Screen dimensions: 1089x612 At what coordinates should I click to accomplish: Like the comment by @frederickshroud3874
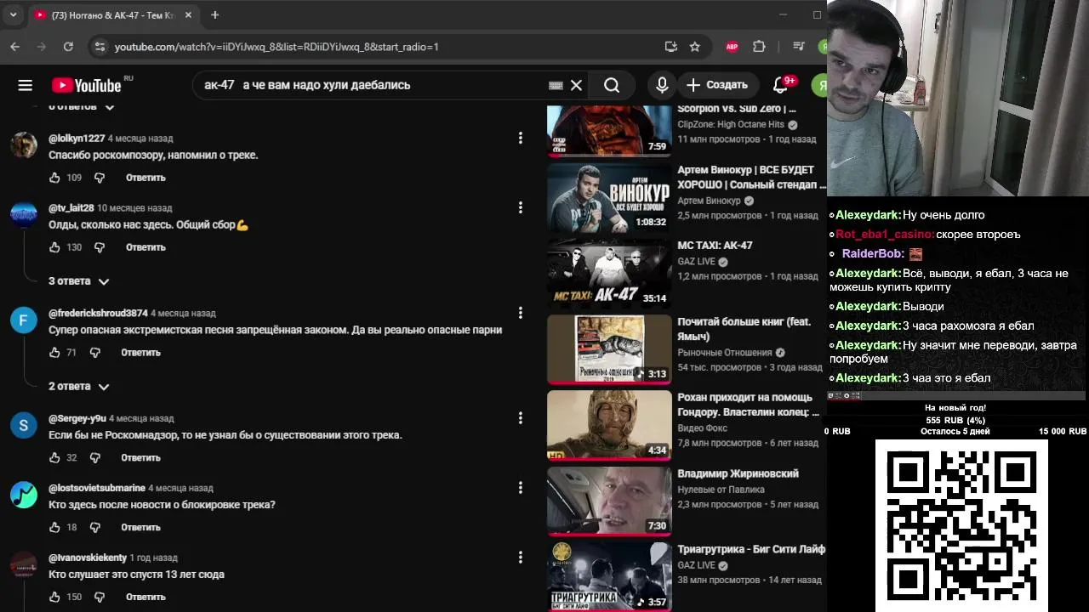(x=54, y=353)
